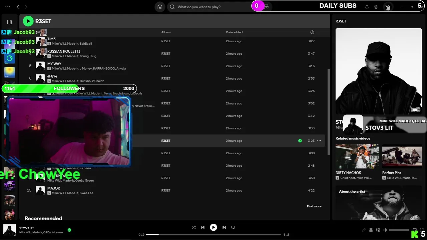Screen dimensions: 427x240
Task: Open the three-dot app menu
Action: 8,7
